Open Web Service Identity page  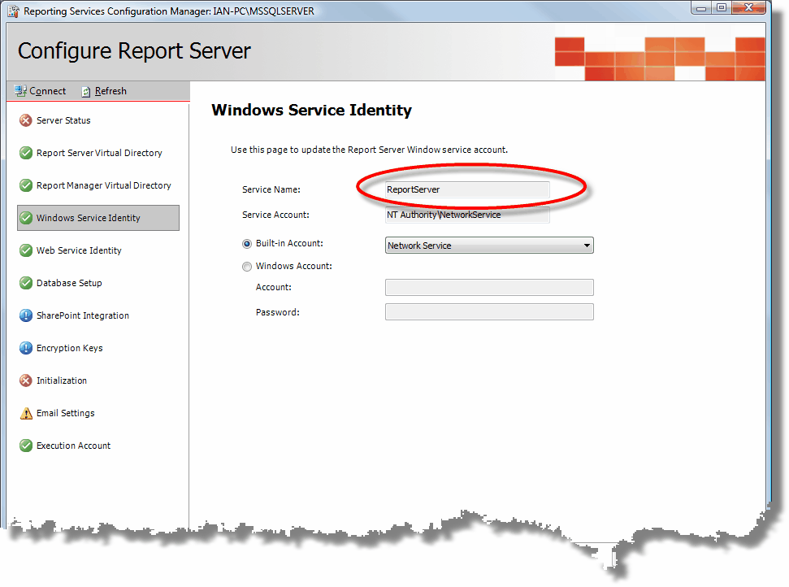point(79,250)
